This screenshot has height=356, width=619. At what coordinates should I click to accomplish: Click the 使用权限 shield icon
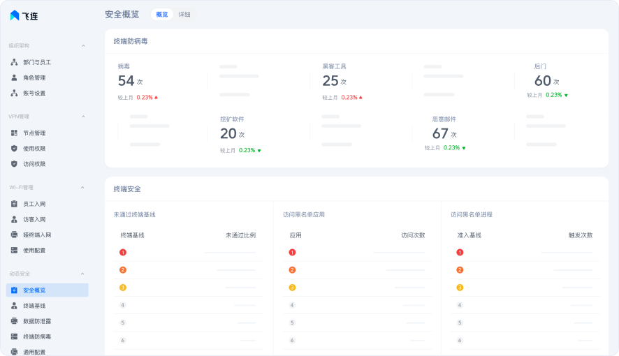(x=14, y=148)
